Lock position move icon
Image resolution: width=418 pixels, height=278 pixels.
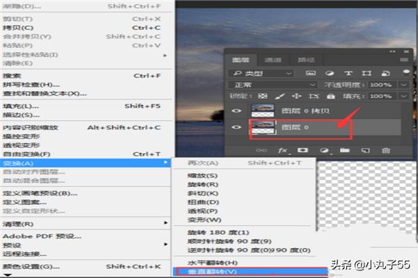coord(297,96)
